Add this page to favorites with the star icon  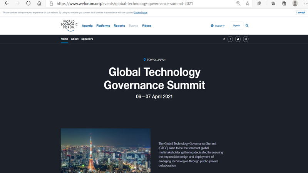[247, 3]
